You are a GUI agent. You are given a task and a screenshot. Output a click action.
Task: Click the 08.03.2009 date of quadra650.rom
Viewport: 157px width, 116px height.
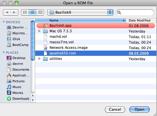pos(139,53)
